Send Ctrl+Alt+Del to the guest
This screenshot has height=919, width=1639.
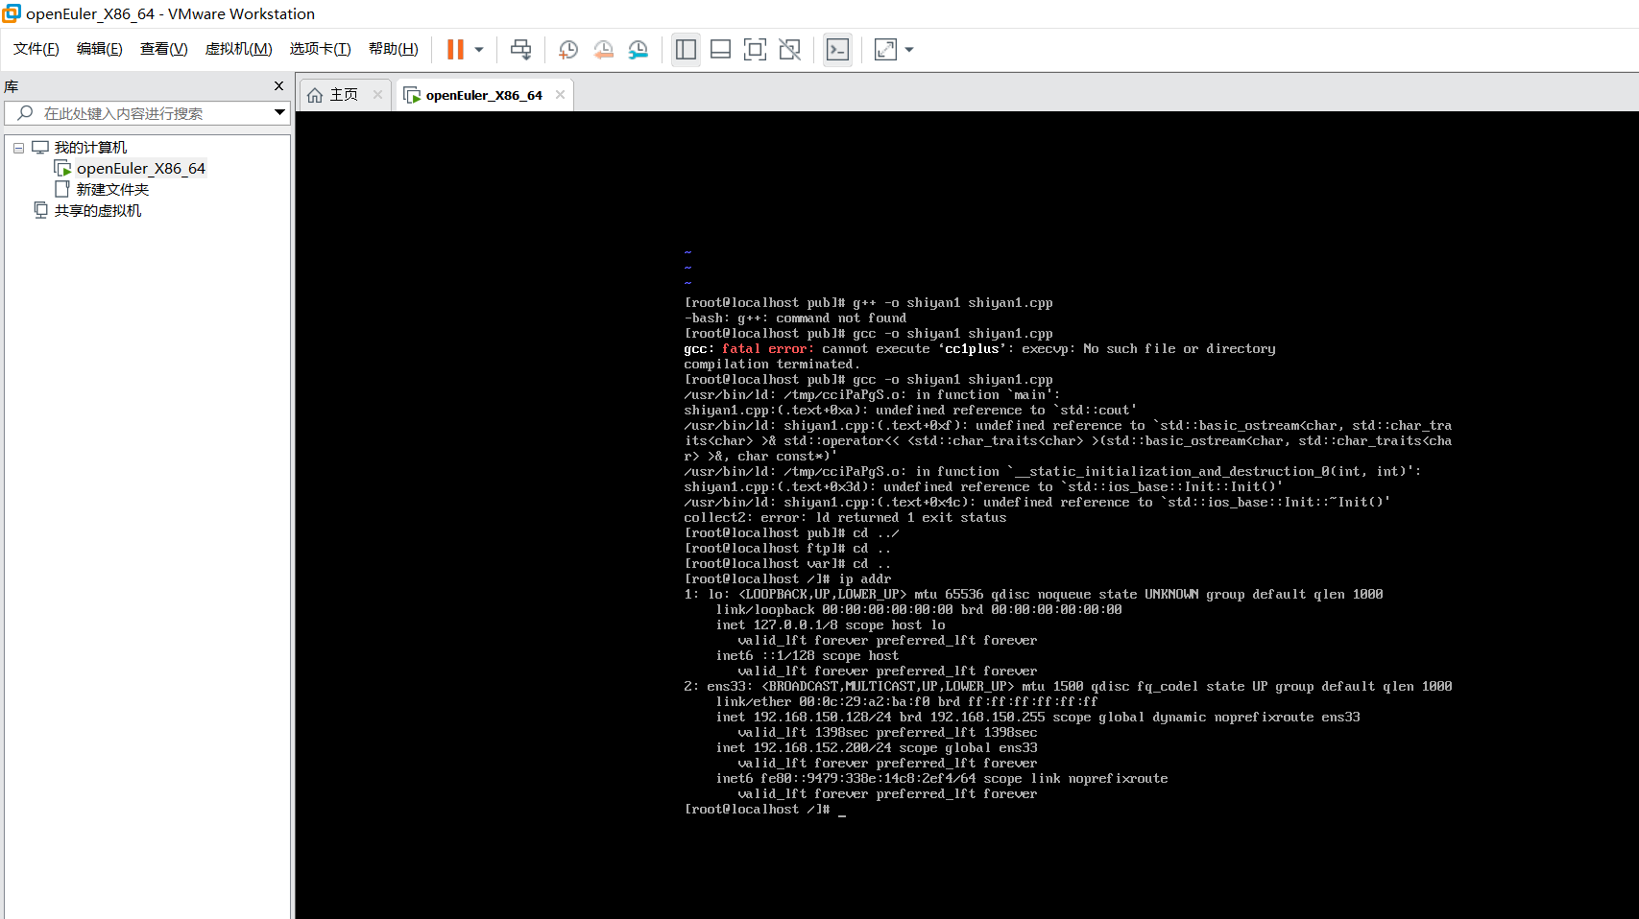tap(520, 49)
